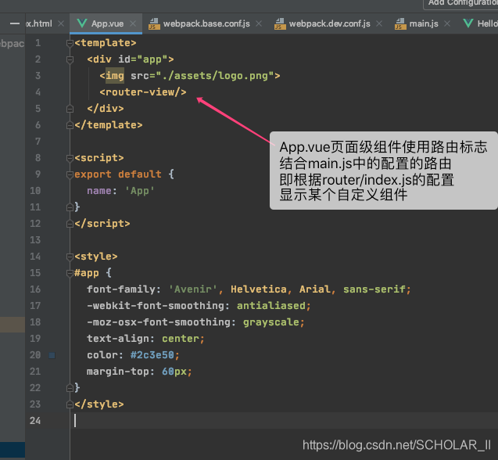Close the App.vue tab
Viewport: 498px width, 460px height.
(133, 23)
